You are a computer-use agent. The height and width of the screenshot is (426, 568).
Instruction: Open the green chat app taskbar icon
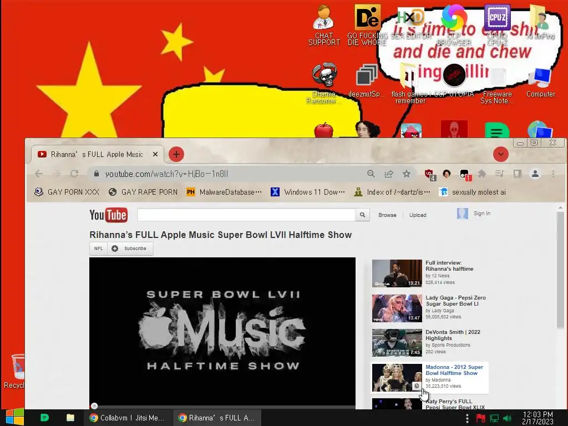click(x=44, y=418)
